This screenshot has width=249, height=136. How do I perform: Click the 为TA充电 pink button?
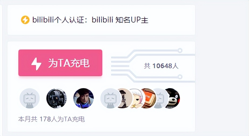[60, 63]
